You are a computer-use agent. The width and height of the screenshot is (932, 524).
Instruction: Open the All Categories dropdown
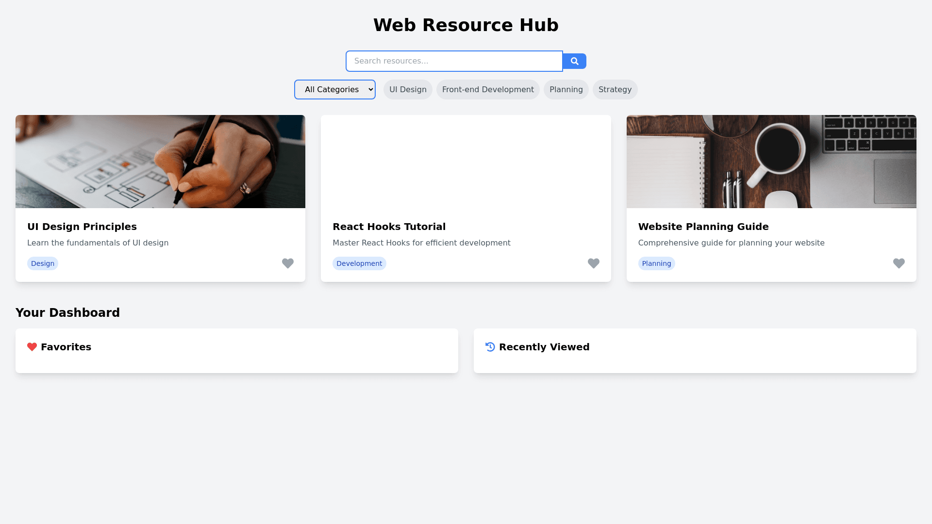pos(335,90)
